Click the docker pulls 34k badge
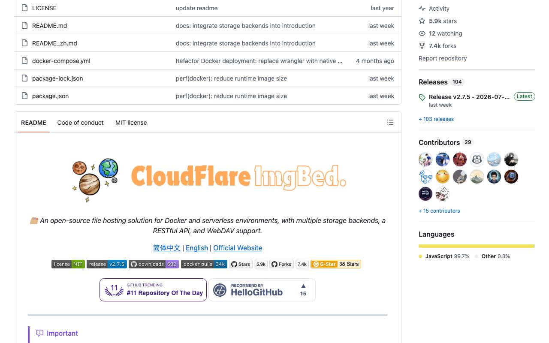Viewport: 549px width, 343px height. (204, 264)
